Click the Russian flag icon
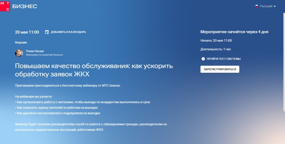The height and width of the screenshot is (144, 285). click(256, 6)
